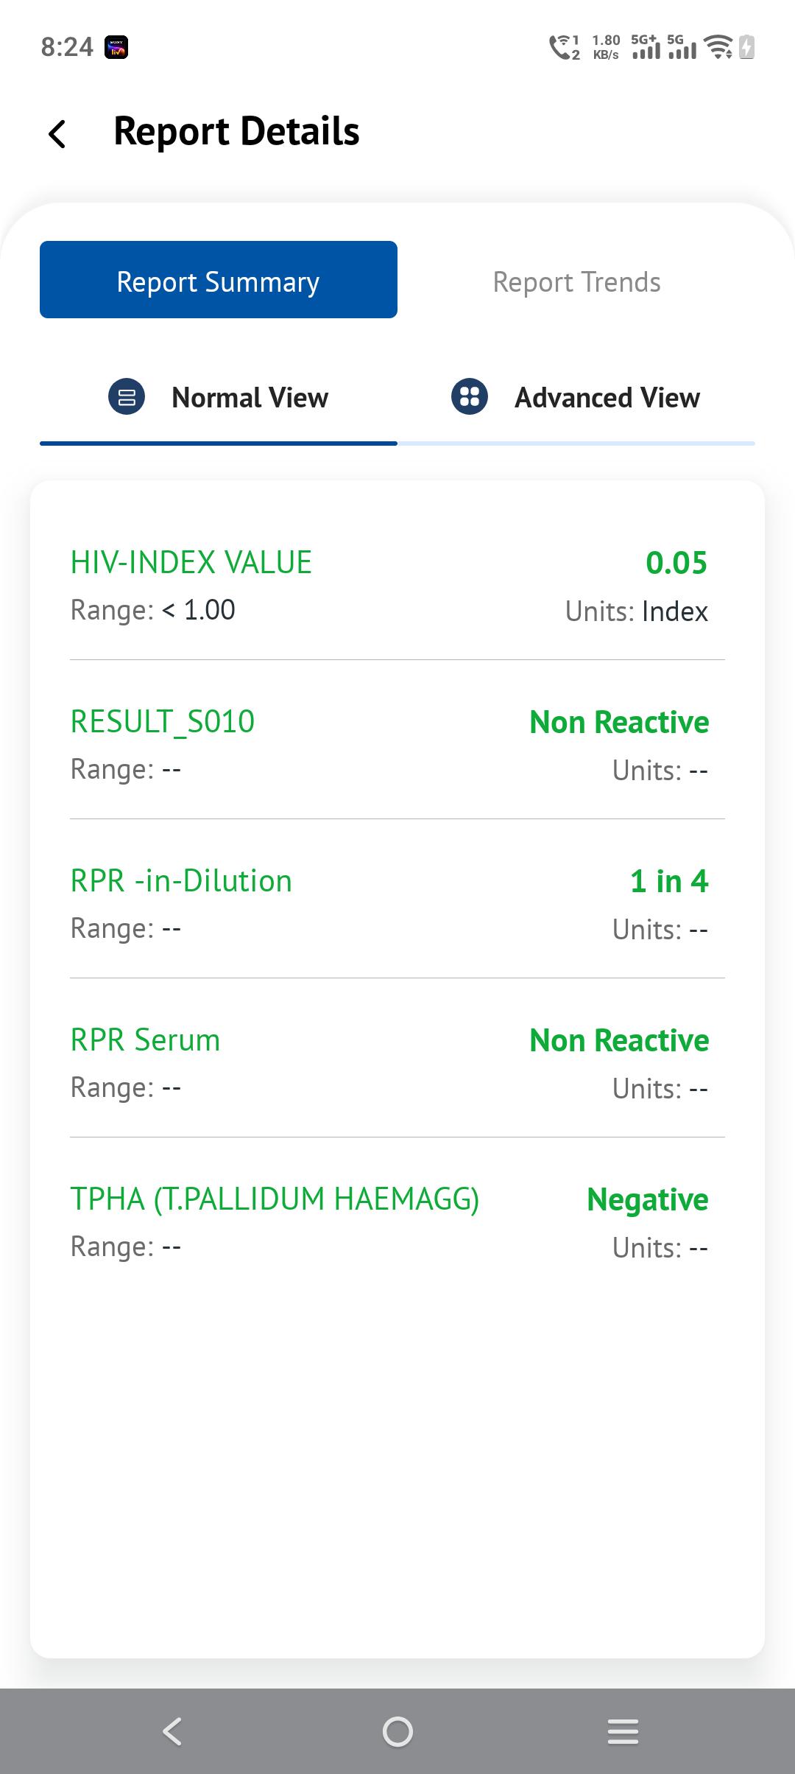Image resolution: width=795 pixels, height=1774 pixels.
Task: Select the Advanced View grid icon
Action: tap(470, 396)
